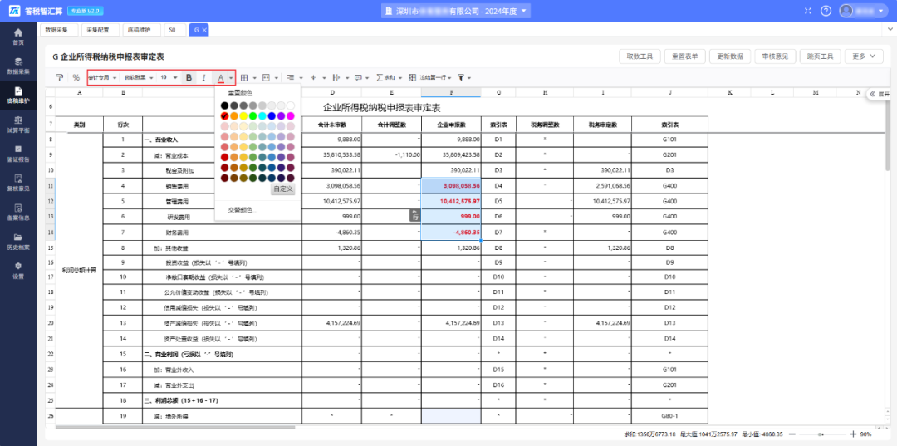Screen dimensions: 897x446
Task: Apply percent format with the % icon
Action: tap(76, 77)
